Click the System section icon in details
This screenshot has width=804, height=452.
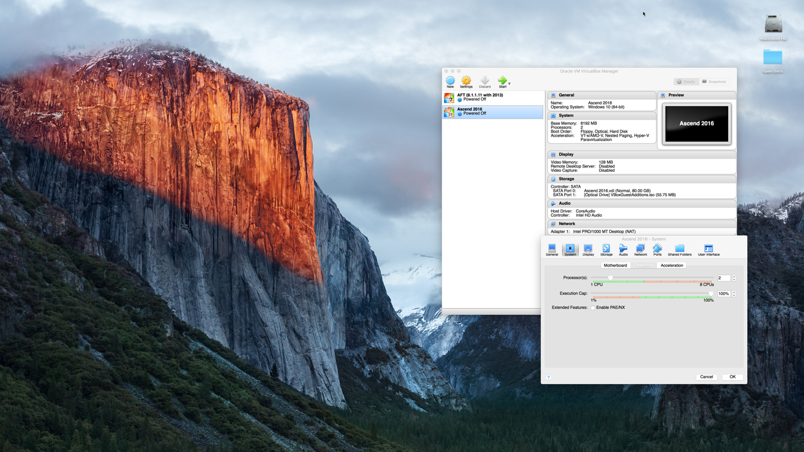click(553, 115)
